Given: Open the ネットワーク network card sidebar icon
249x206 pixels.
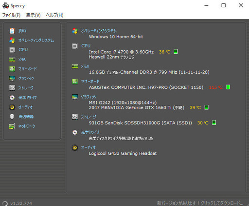Looking at the screenshot, I should (x=12, y=126).
